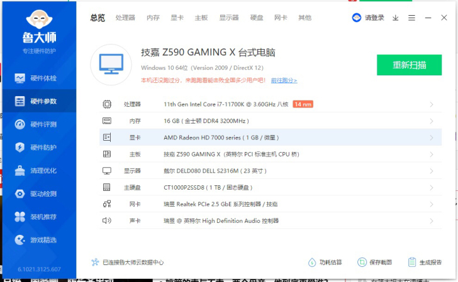Click the desktop computer monitor icon
Viewport: 458px width, 282px height.
[111, 65]
